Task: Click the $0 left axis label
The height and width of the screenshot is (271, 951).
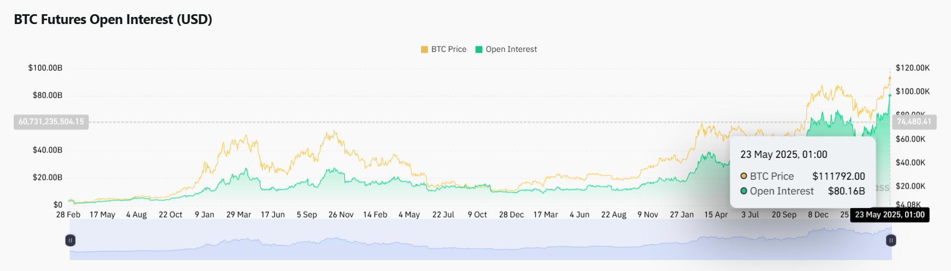Action: pyautogui.click(x=58, y=204)
